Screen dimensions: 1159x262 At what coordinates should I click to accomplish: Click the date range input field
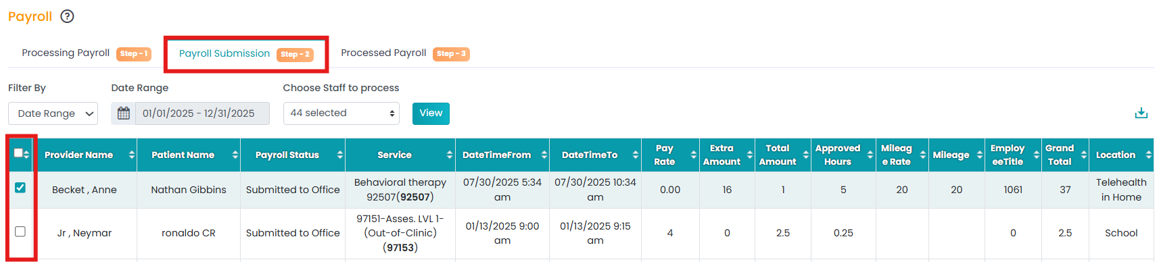(x=202, y=113)
